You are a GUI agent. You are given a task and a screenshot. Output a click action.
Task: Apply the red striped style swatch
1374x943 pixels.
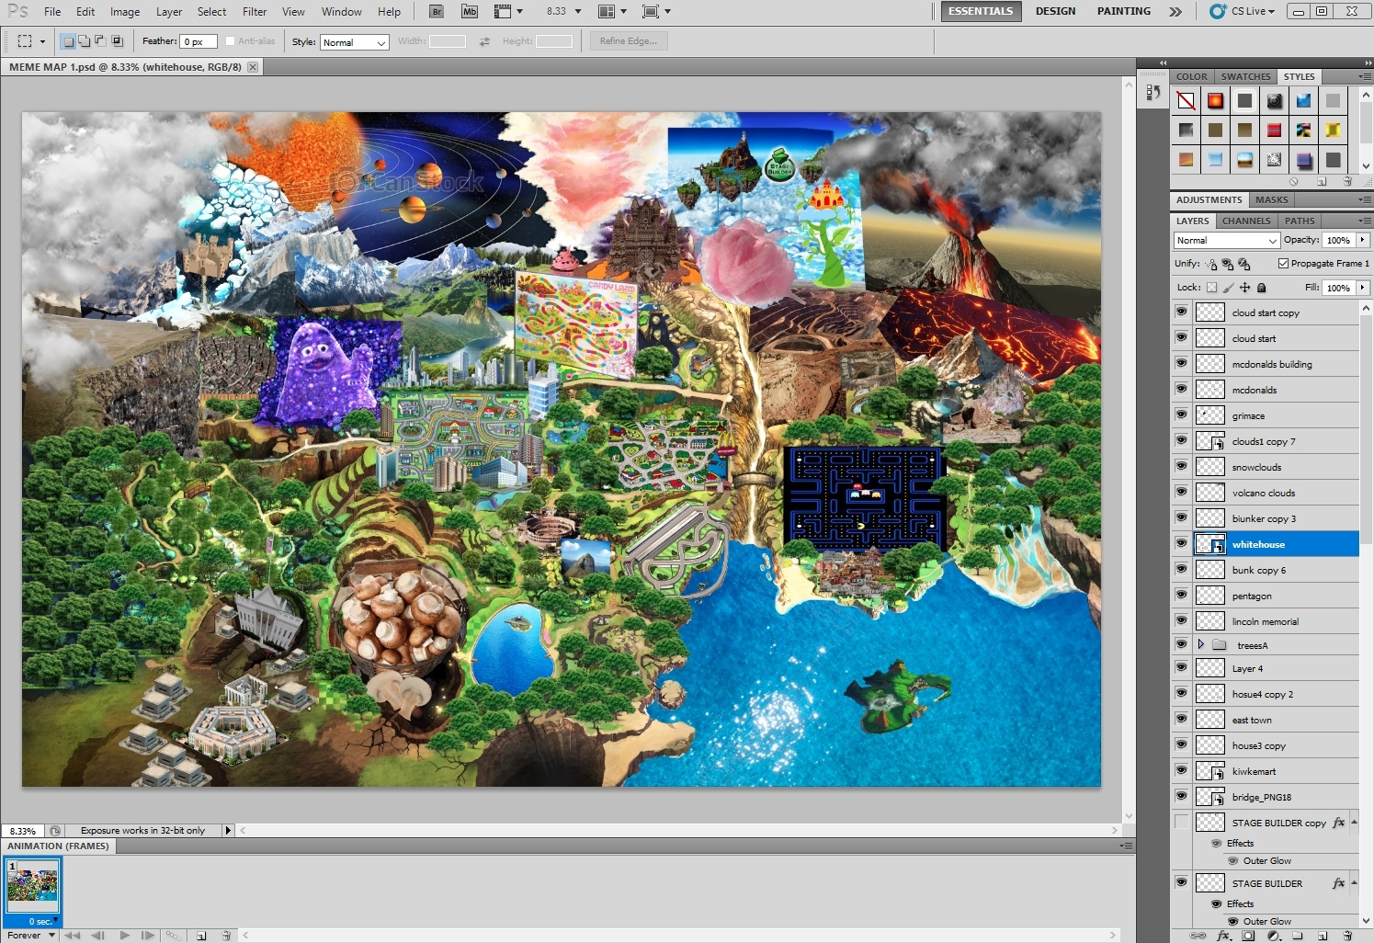(x=1274, y=131)
